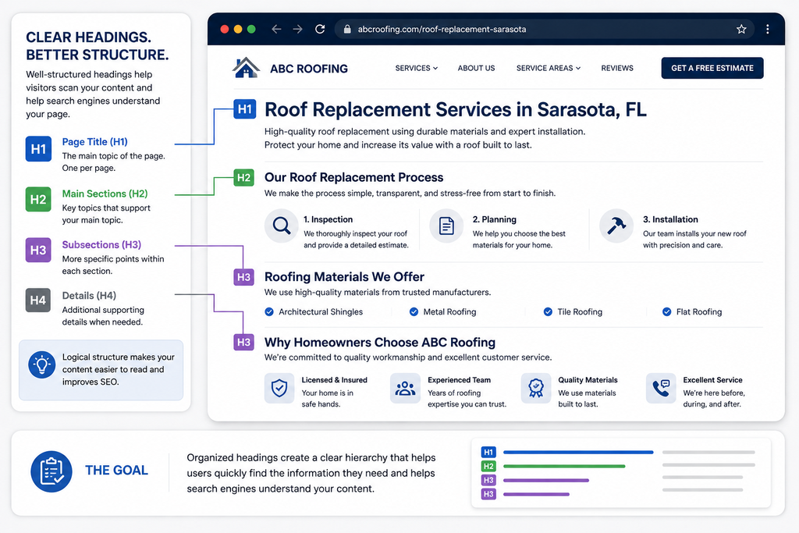Image resolution: width=799 pixels, height=533 pixels.
Task: Click the THE GOAL title text
Action: (117, 471)
